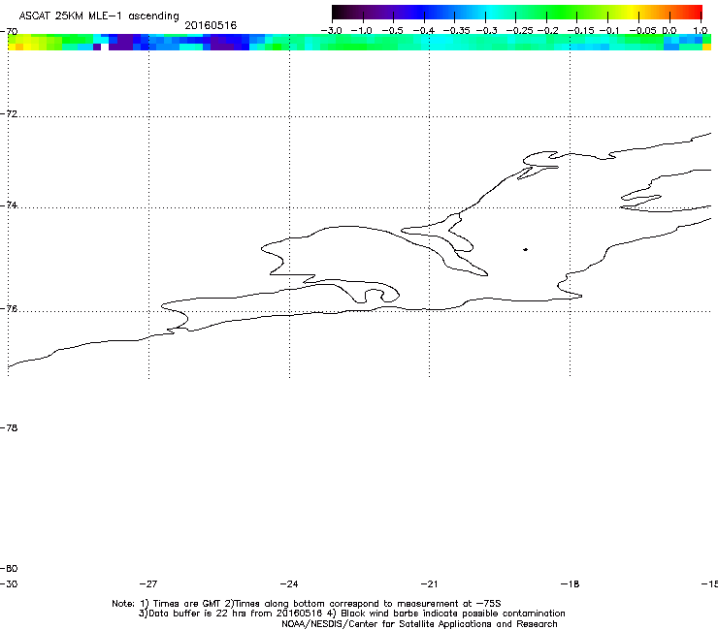718x630 pixels.
Task: Click the "Data buffer is 22 hrs" note line
Action: pyautogui.click(x=351, y=614)
